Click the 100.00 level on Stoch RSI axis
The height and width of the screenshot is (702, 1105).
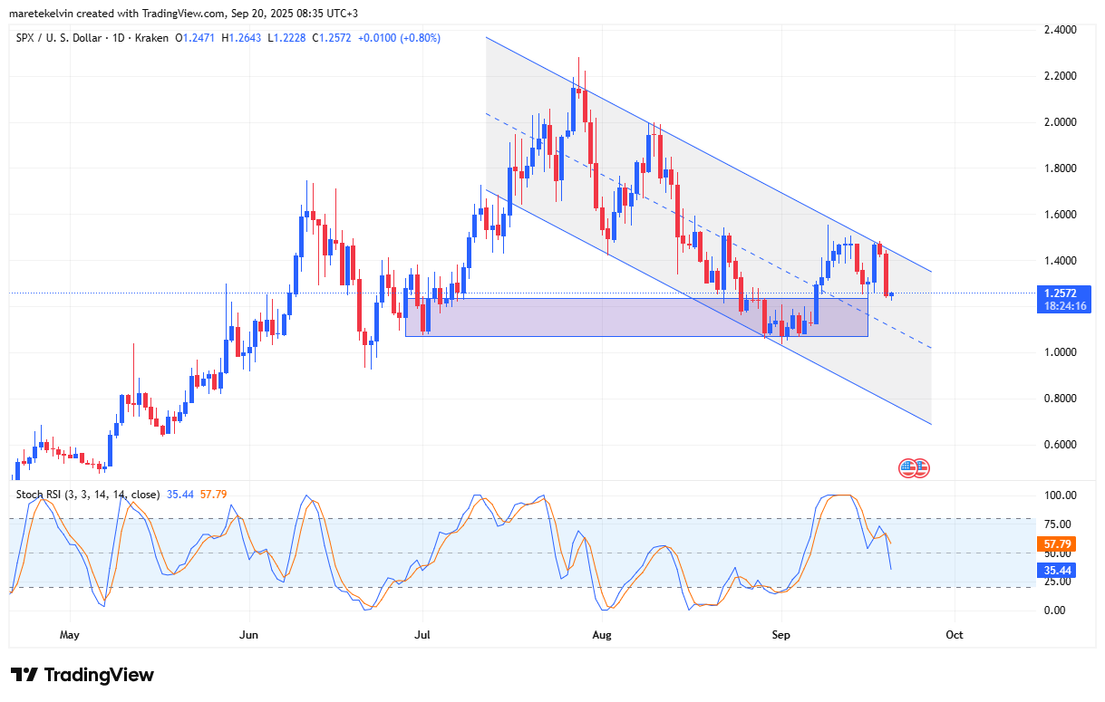click(x=1059, y=495)
